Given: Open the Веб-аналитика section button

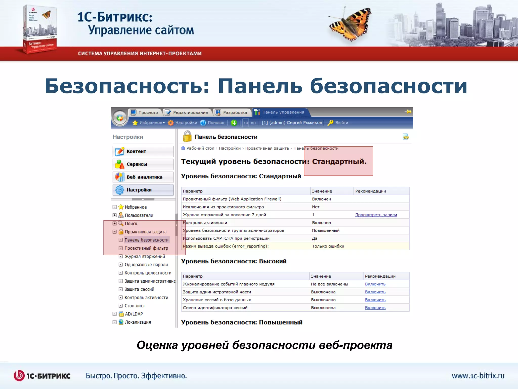Looking at the screenshot, I should (x=143, y=177).
